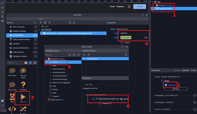Viewport: 197px width, 114px height.
Task: Expand the Input step
Action: point(39,26)
